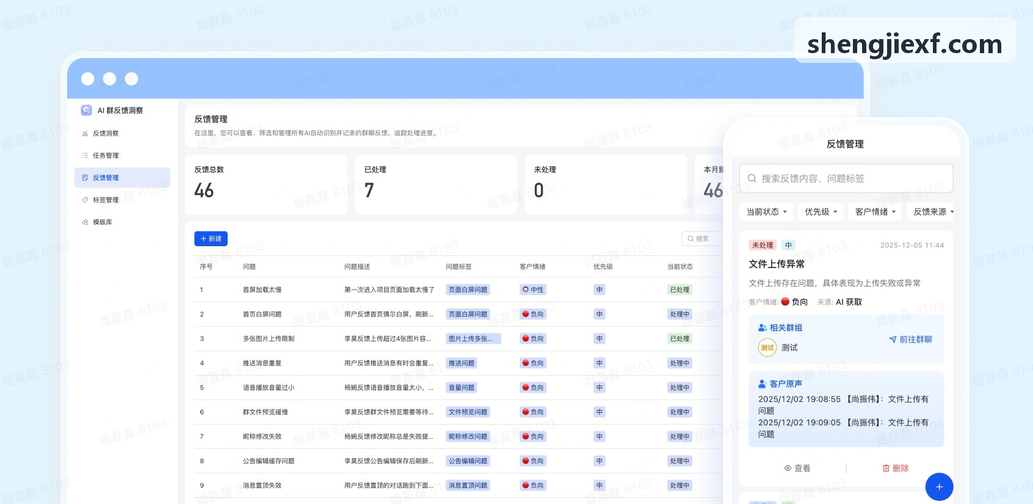
Task: Click the AI 群反馈洞察 logo icon
Action: (x=86, y=110)
